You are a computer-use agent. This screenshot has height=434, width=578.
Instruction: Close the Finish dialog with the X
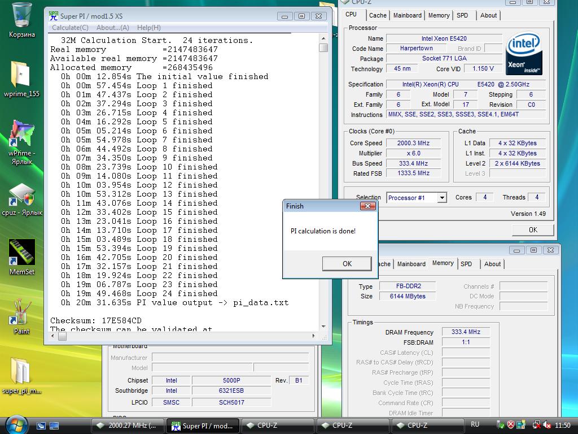pos(367,206)
